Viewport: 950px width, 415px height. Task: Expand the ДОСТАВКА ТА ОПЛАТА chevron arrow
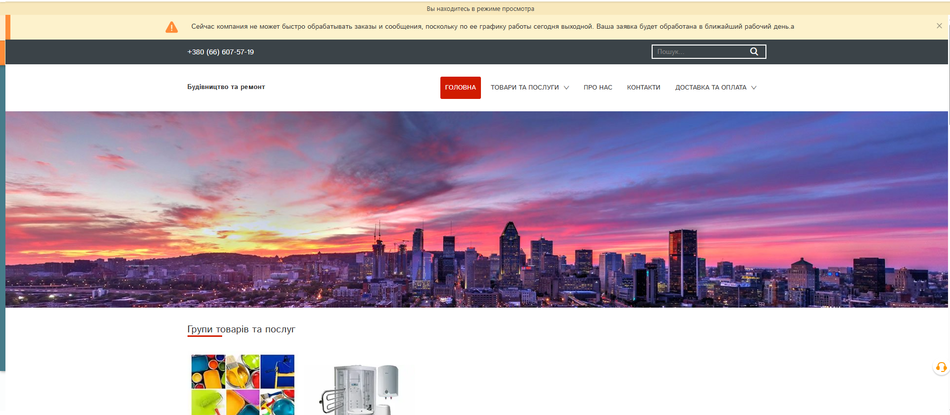click(754, 88)
